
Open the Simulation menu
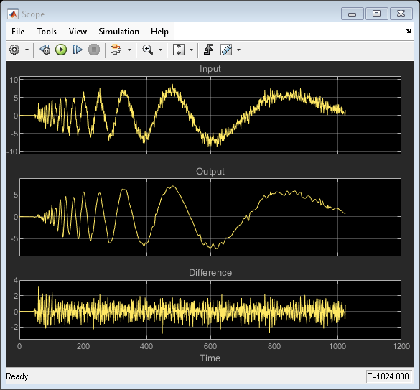[119, 32]
